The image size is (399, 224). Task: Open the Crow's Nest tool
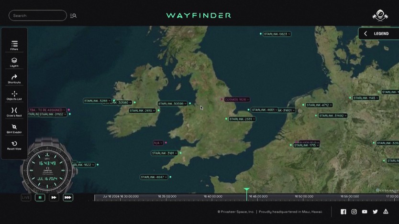pos(14,112)
